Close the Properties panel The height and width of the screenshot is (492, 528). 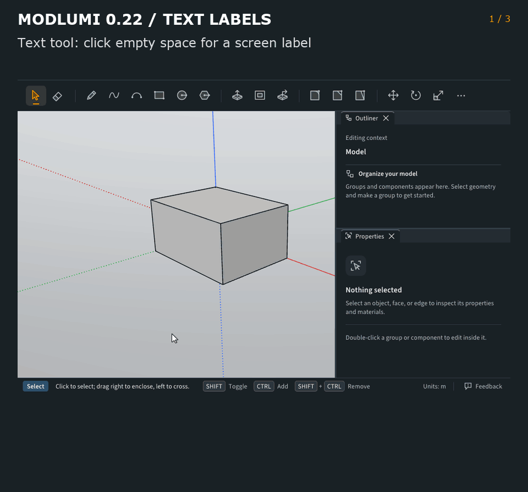(392, 237)
